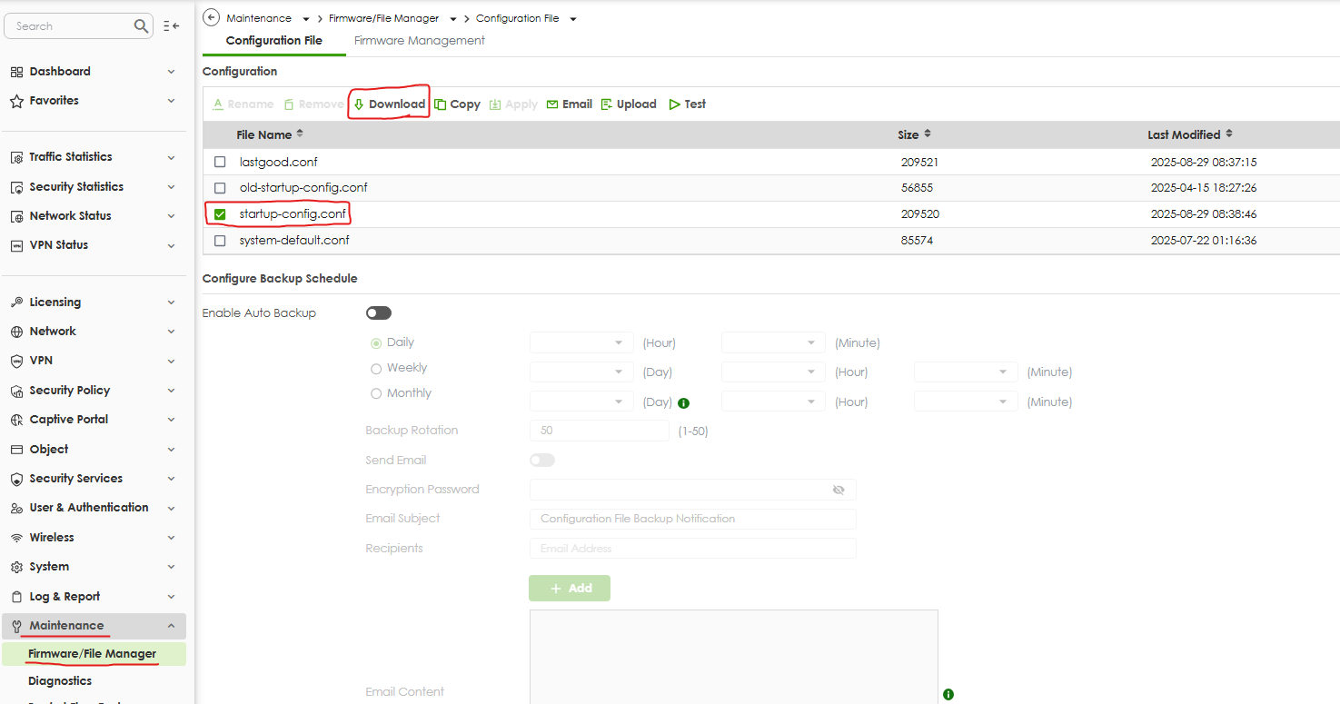This screenshot has height=704, width=1340.
Task: Open the Monthly Day dropdown
Action: pyautogui.click(x=581, y=402)
